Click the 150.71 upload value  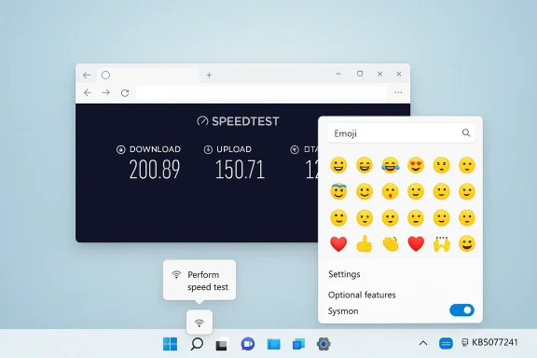241,170
